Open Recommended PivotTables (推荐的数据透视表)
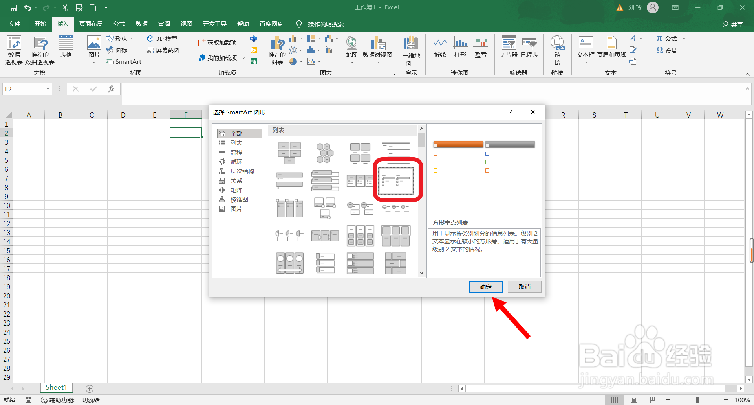754x405 pixels. pos(40,50)
